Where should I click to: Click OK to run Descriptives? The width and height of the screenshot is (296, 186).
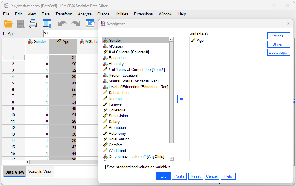(x=163, y=176)
